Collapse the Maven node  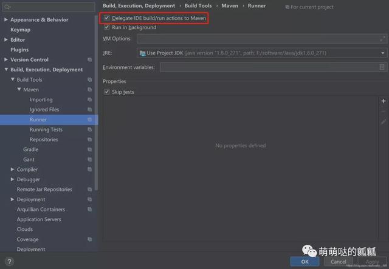click(19, 89)
